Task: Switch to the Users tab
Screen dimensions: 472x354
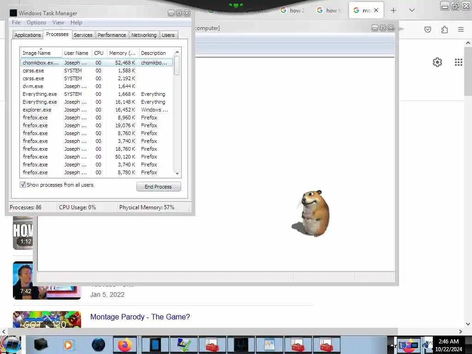Action: coord(168,35)
